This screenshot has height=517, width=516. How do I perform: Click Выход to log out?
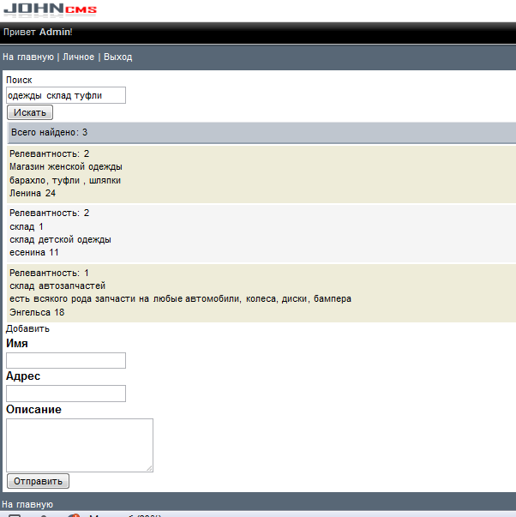pyautogui.click(x=118, y=57)
